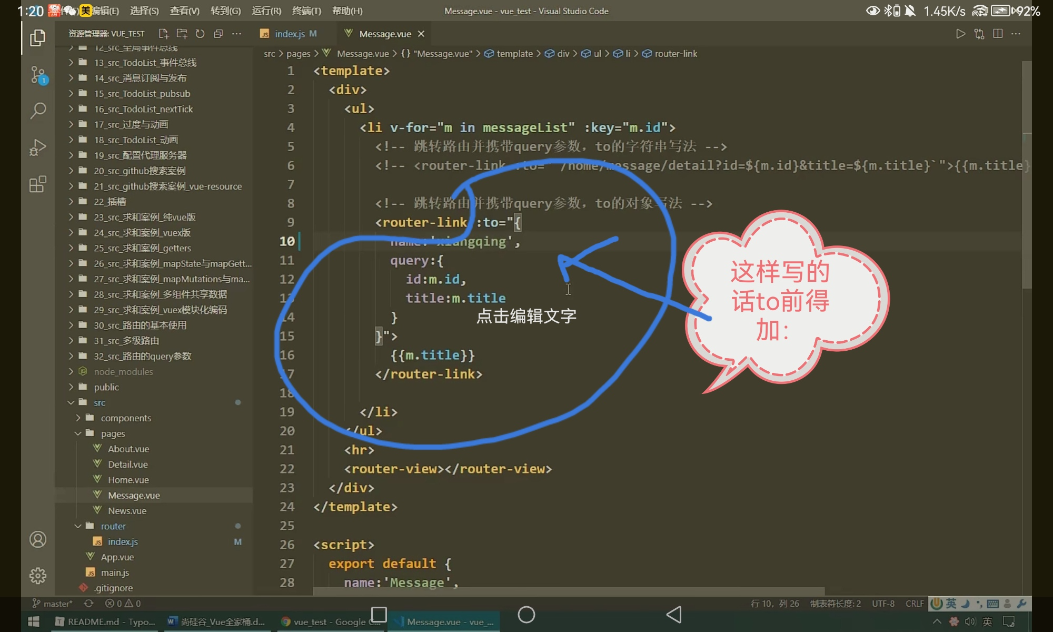Viewport: 1053px width, 632px height.
Task: Open the 运行(R) menu
Action: [x=266, y=11]
